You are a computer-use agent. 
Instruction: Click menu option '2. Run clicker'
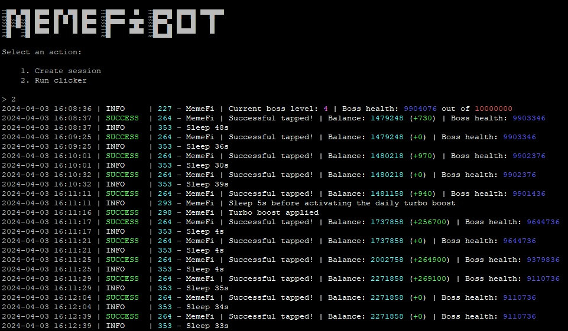tap(54, 80)
